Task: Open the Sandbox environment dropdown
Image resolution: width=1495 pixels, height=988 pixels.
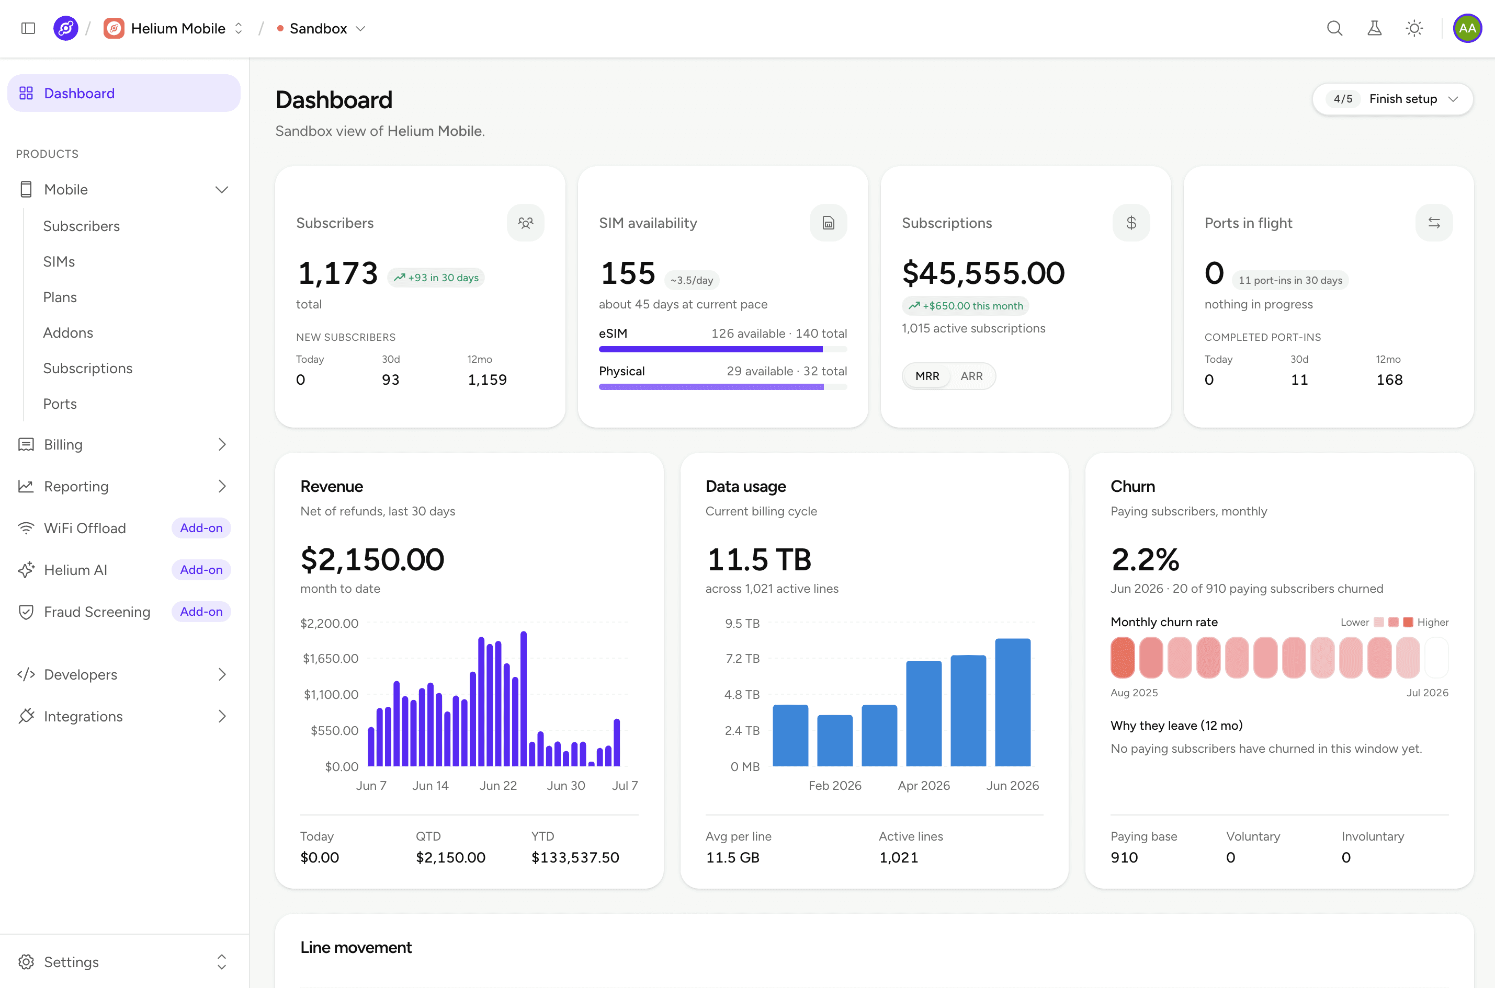Action: point(321,28)
